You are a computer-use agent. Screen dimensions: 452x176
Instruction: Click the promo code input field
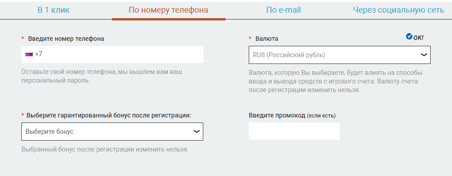(x=294, y=131)
